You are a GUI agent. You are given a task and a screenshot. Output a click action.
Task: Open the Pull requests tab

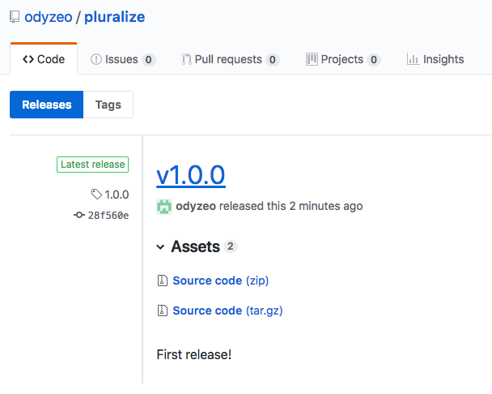[231, 59]
